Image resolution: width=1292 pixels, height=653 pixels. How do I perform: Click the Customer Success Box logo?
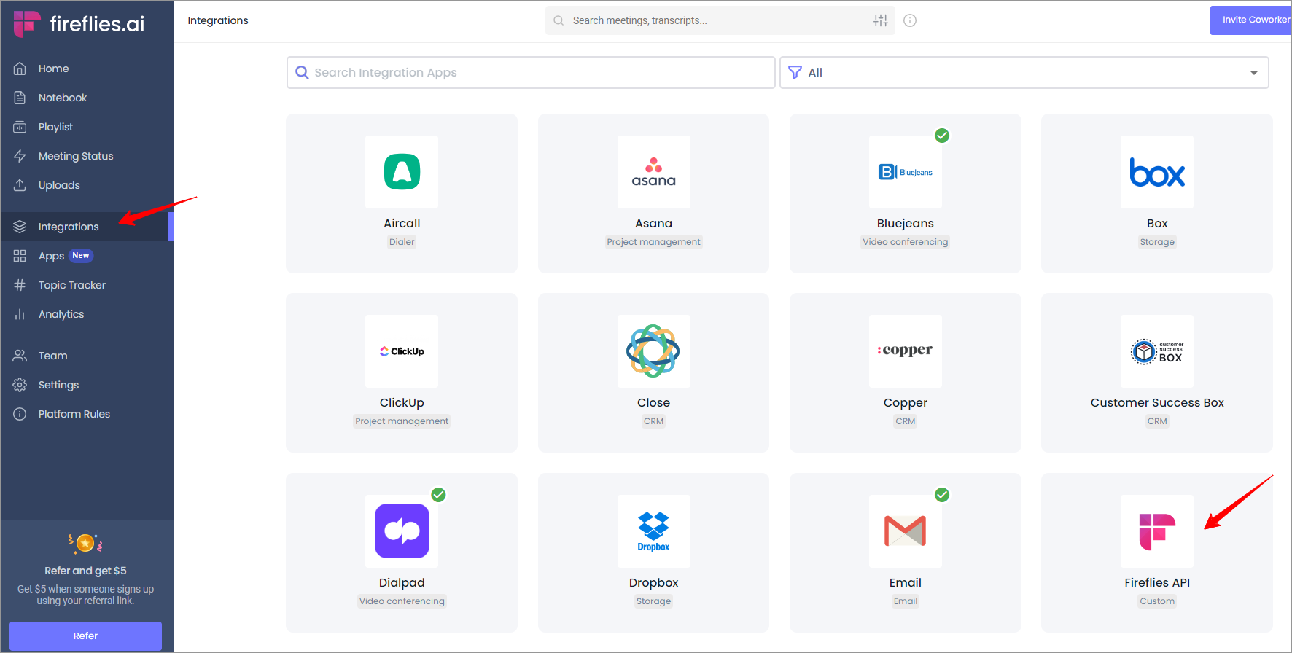tap(1157, 351)
